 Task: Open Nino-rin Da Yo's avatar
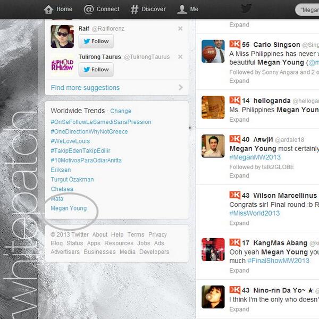pos(213,297)
